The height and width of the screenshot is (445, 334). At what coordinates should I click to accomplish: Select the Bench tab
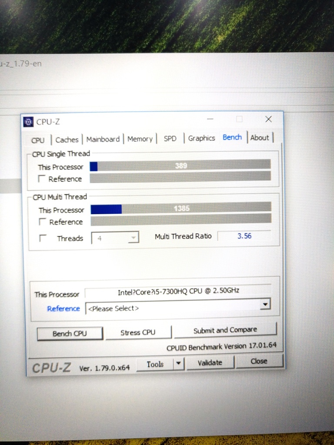pos(232,137)
